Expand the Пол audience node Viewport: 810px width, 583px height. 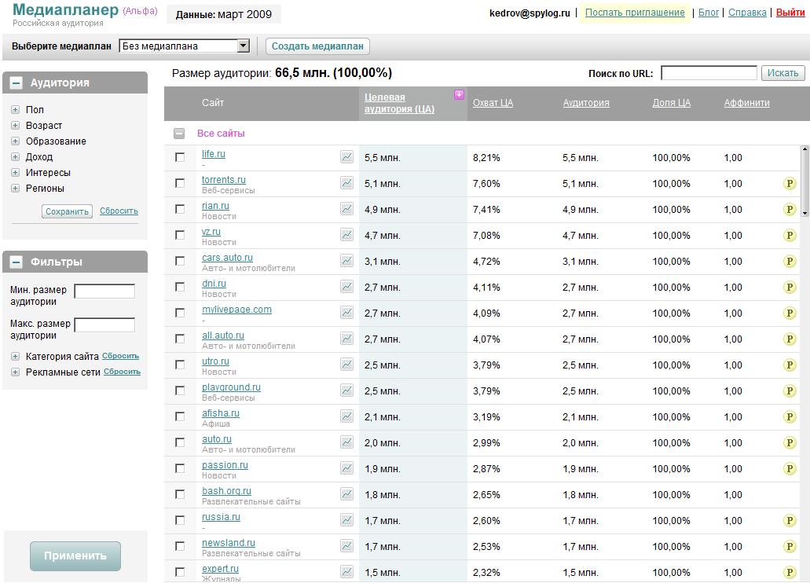pos(15,109)
